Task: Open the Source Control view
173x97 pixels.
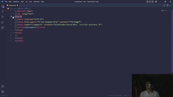Action: click(3, 17)
